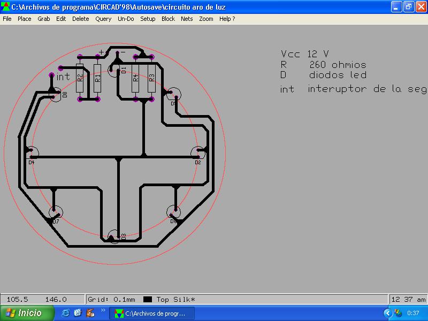Click the black layer color swatch
Viewport: 428px width, 321px height.
click(x=148, y=300)
